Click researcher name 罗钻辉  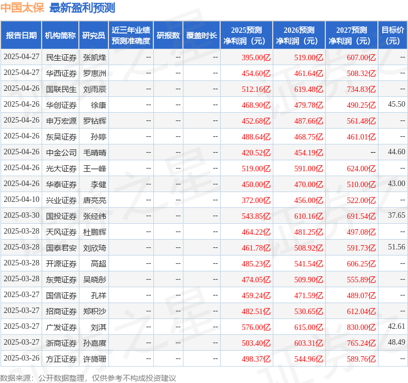95,121
